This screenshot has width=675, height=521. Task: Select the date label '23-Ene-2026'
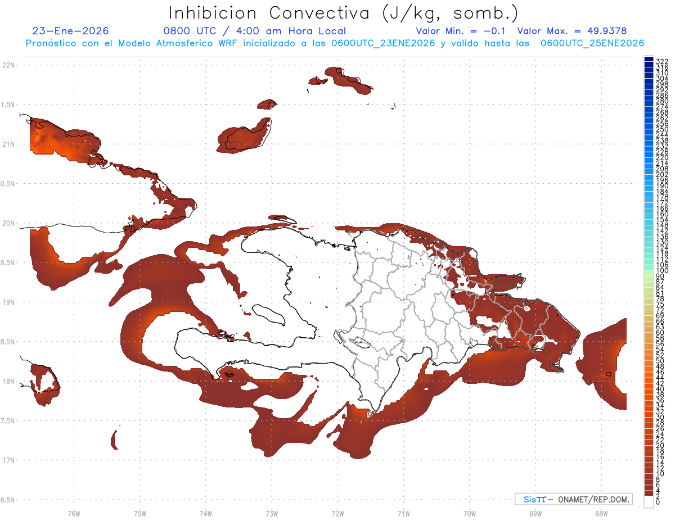71,31
